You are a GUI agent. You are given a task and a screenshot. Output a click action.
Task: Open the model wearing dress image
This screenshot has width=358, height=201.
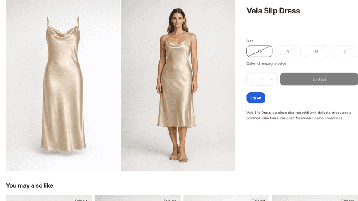178,85
